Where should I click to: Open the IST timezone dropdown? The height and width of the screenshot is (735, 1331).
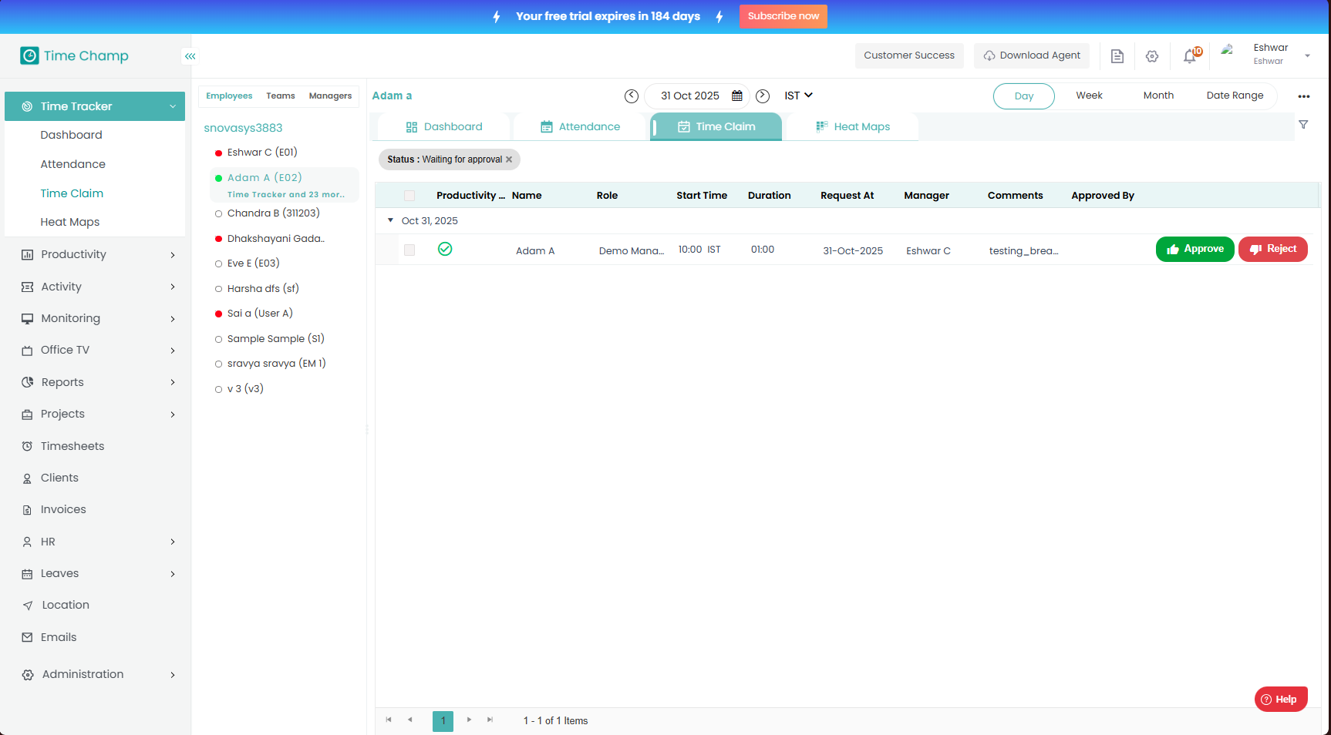(798, 96)
